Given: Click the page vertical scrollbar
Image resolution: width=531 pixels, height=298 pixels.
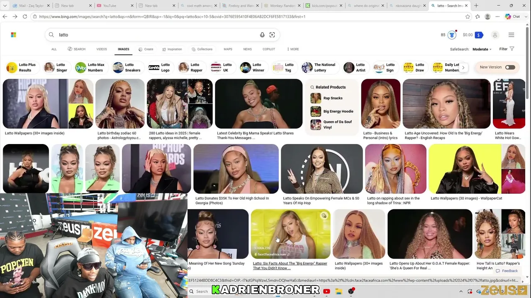Looking at the screenshot, I should (x=527, y=62).
